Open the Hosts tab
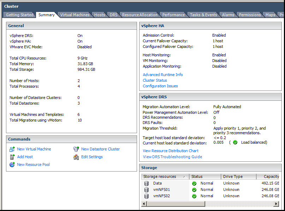 click(100, 15)
